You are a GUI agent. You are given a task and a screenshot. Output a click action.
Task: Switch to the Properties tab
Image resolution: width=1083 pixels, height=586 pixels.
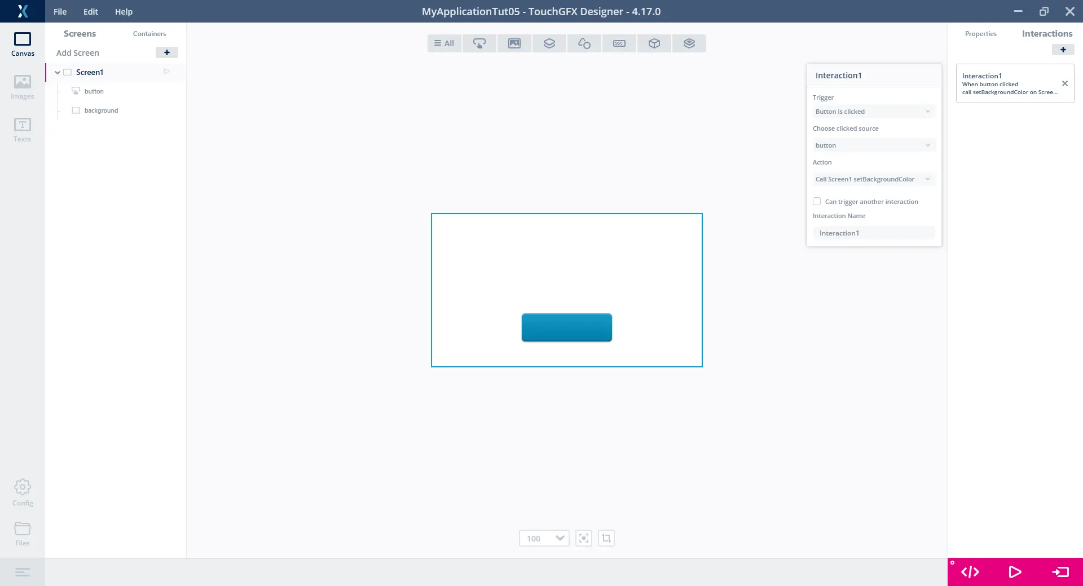pyautogui.click(x=980, y=34)
